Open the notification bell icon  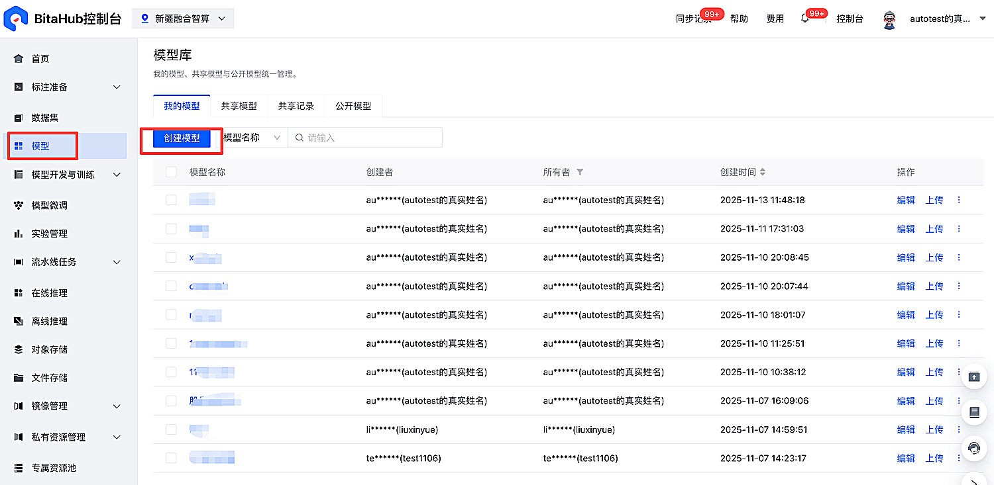point(805,19)
